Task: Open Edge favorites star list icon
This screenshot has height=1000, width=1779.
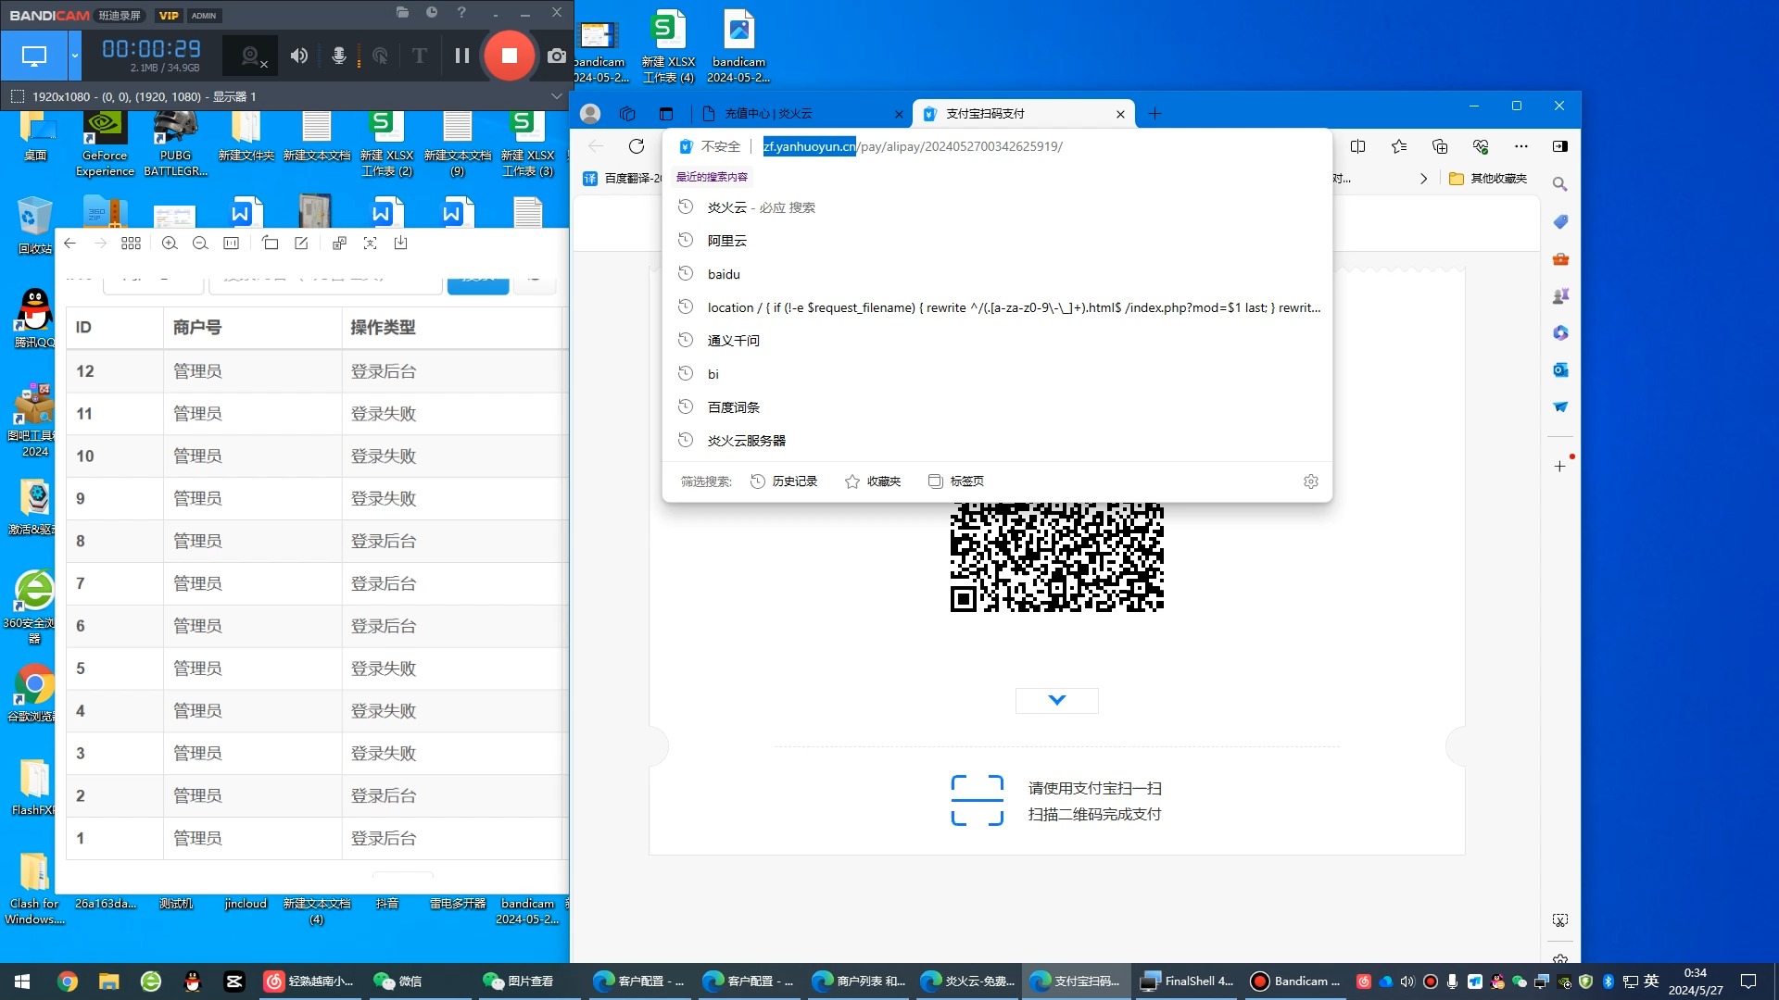Action: (1399, 146)
